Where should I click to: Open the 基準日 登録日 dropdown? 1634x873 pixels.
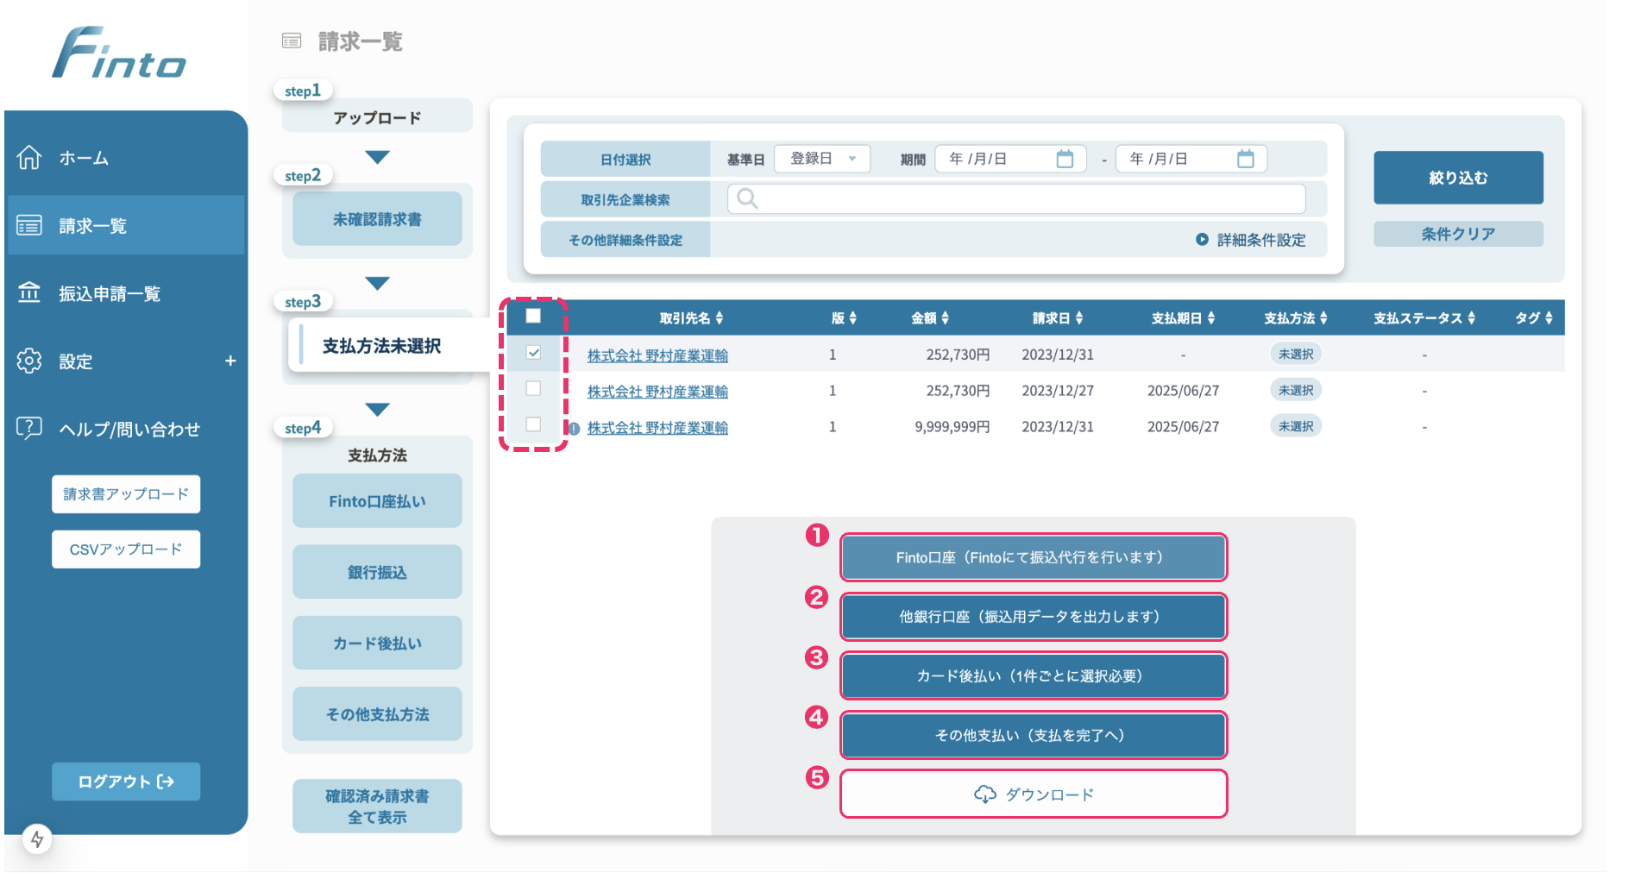[822, 159]
